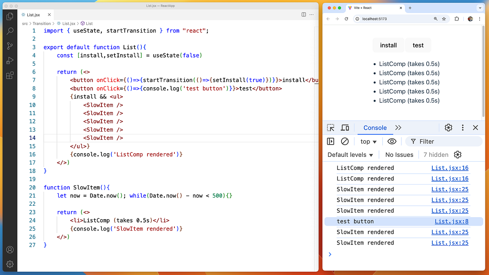Open the Default levels dropdown
489x275 pixels.
point(350,154)
